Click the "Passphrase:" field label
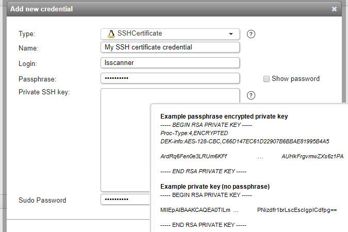348x232 pixels. [37, 79]
